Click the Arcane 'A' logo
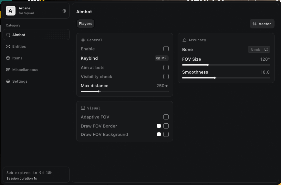 pos(11,11)
